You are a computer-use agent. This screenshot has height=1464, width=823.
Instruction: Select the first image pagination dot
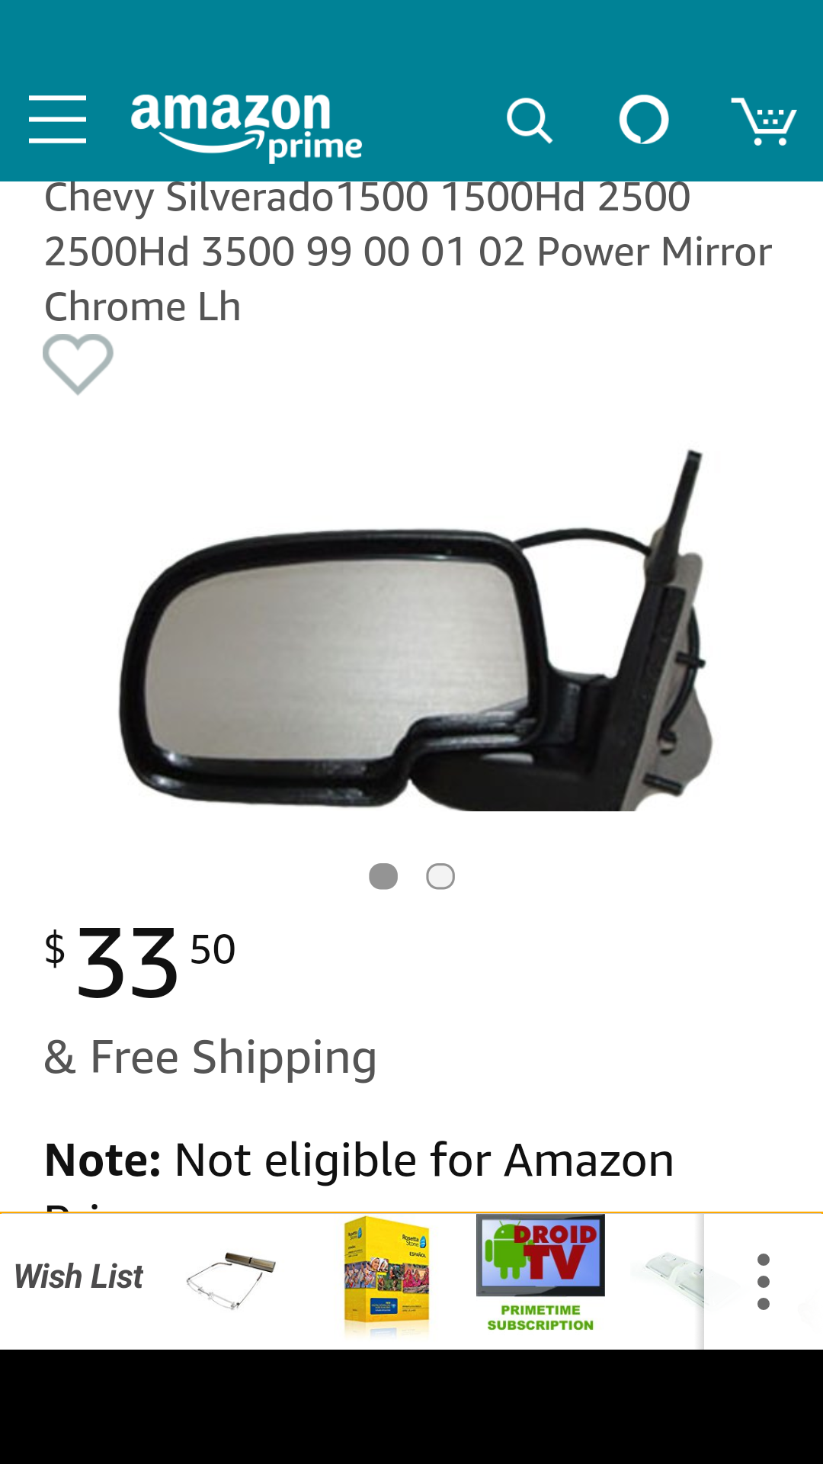point(383,876)
